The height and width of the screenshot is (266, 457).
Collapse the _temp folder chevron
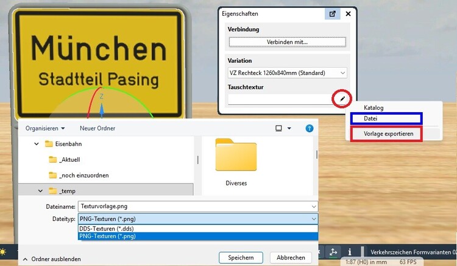pyautogui.click(x=40, y=191)
